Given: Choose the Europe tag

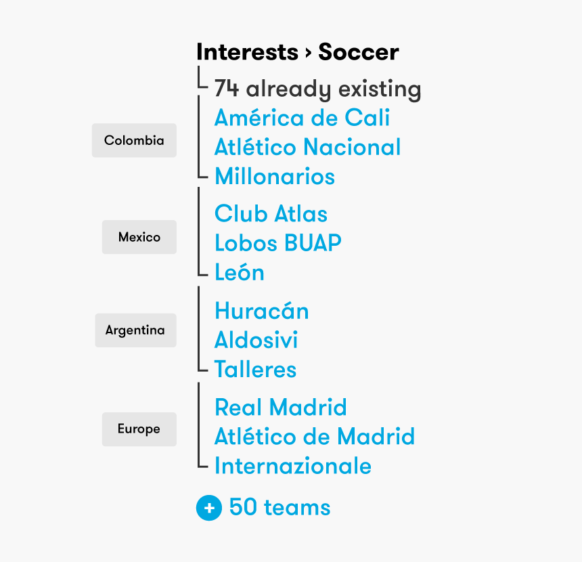Looking at the screenshot, I should 139,429.
